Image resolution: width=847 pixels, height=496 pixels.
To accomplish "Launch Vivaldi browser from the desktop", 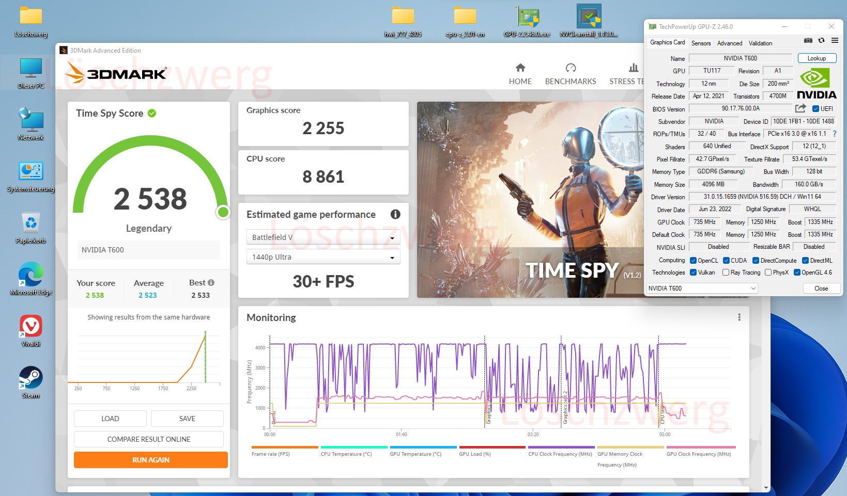I will (x=31, y=330).
